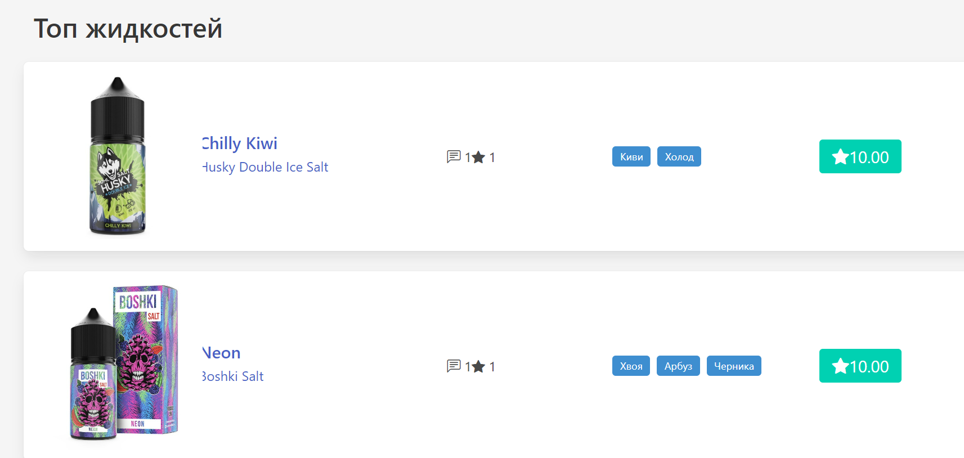Viewport: 964px width, 458px height.
Task: Click the Топ жидкостей heading
Action: (x=128, y=28)
